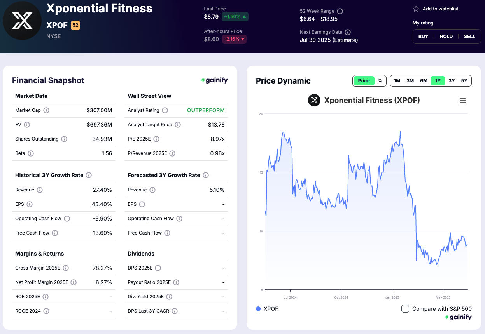This screenshot has width=485, height=334.
Task: Click info icon beside Analyst Rating
Action: pos(165,110)
